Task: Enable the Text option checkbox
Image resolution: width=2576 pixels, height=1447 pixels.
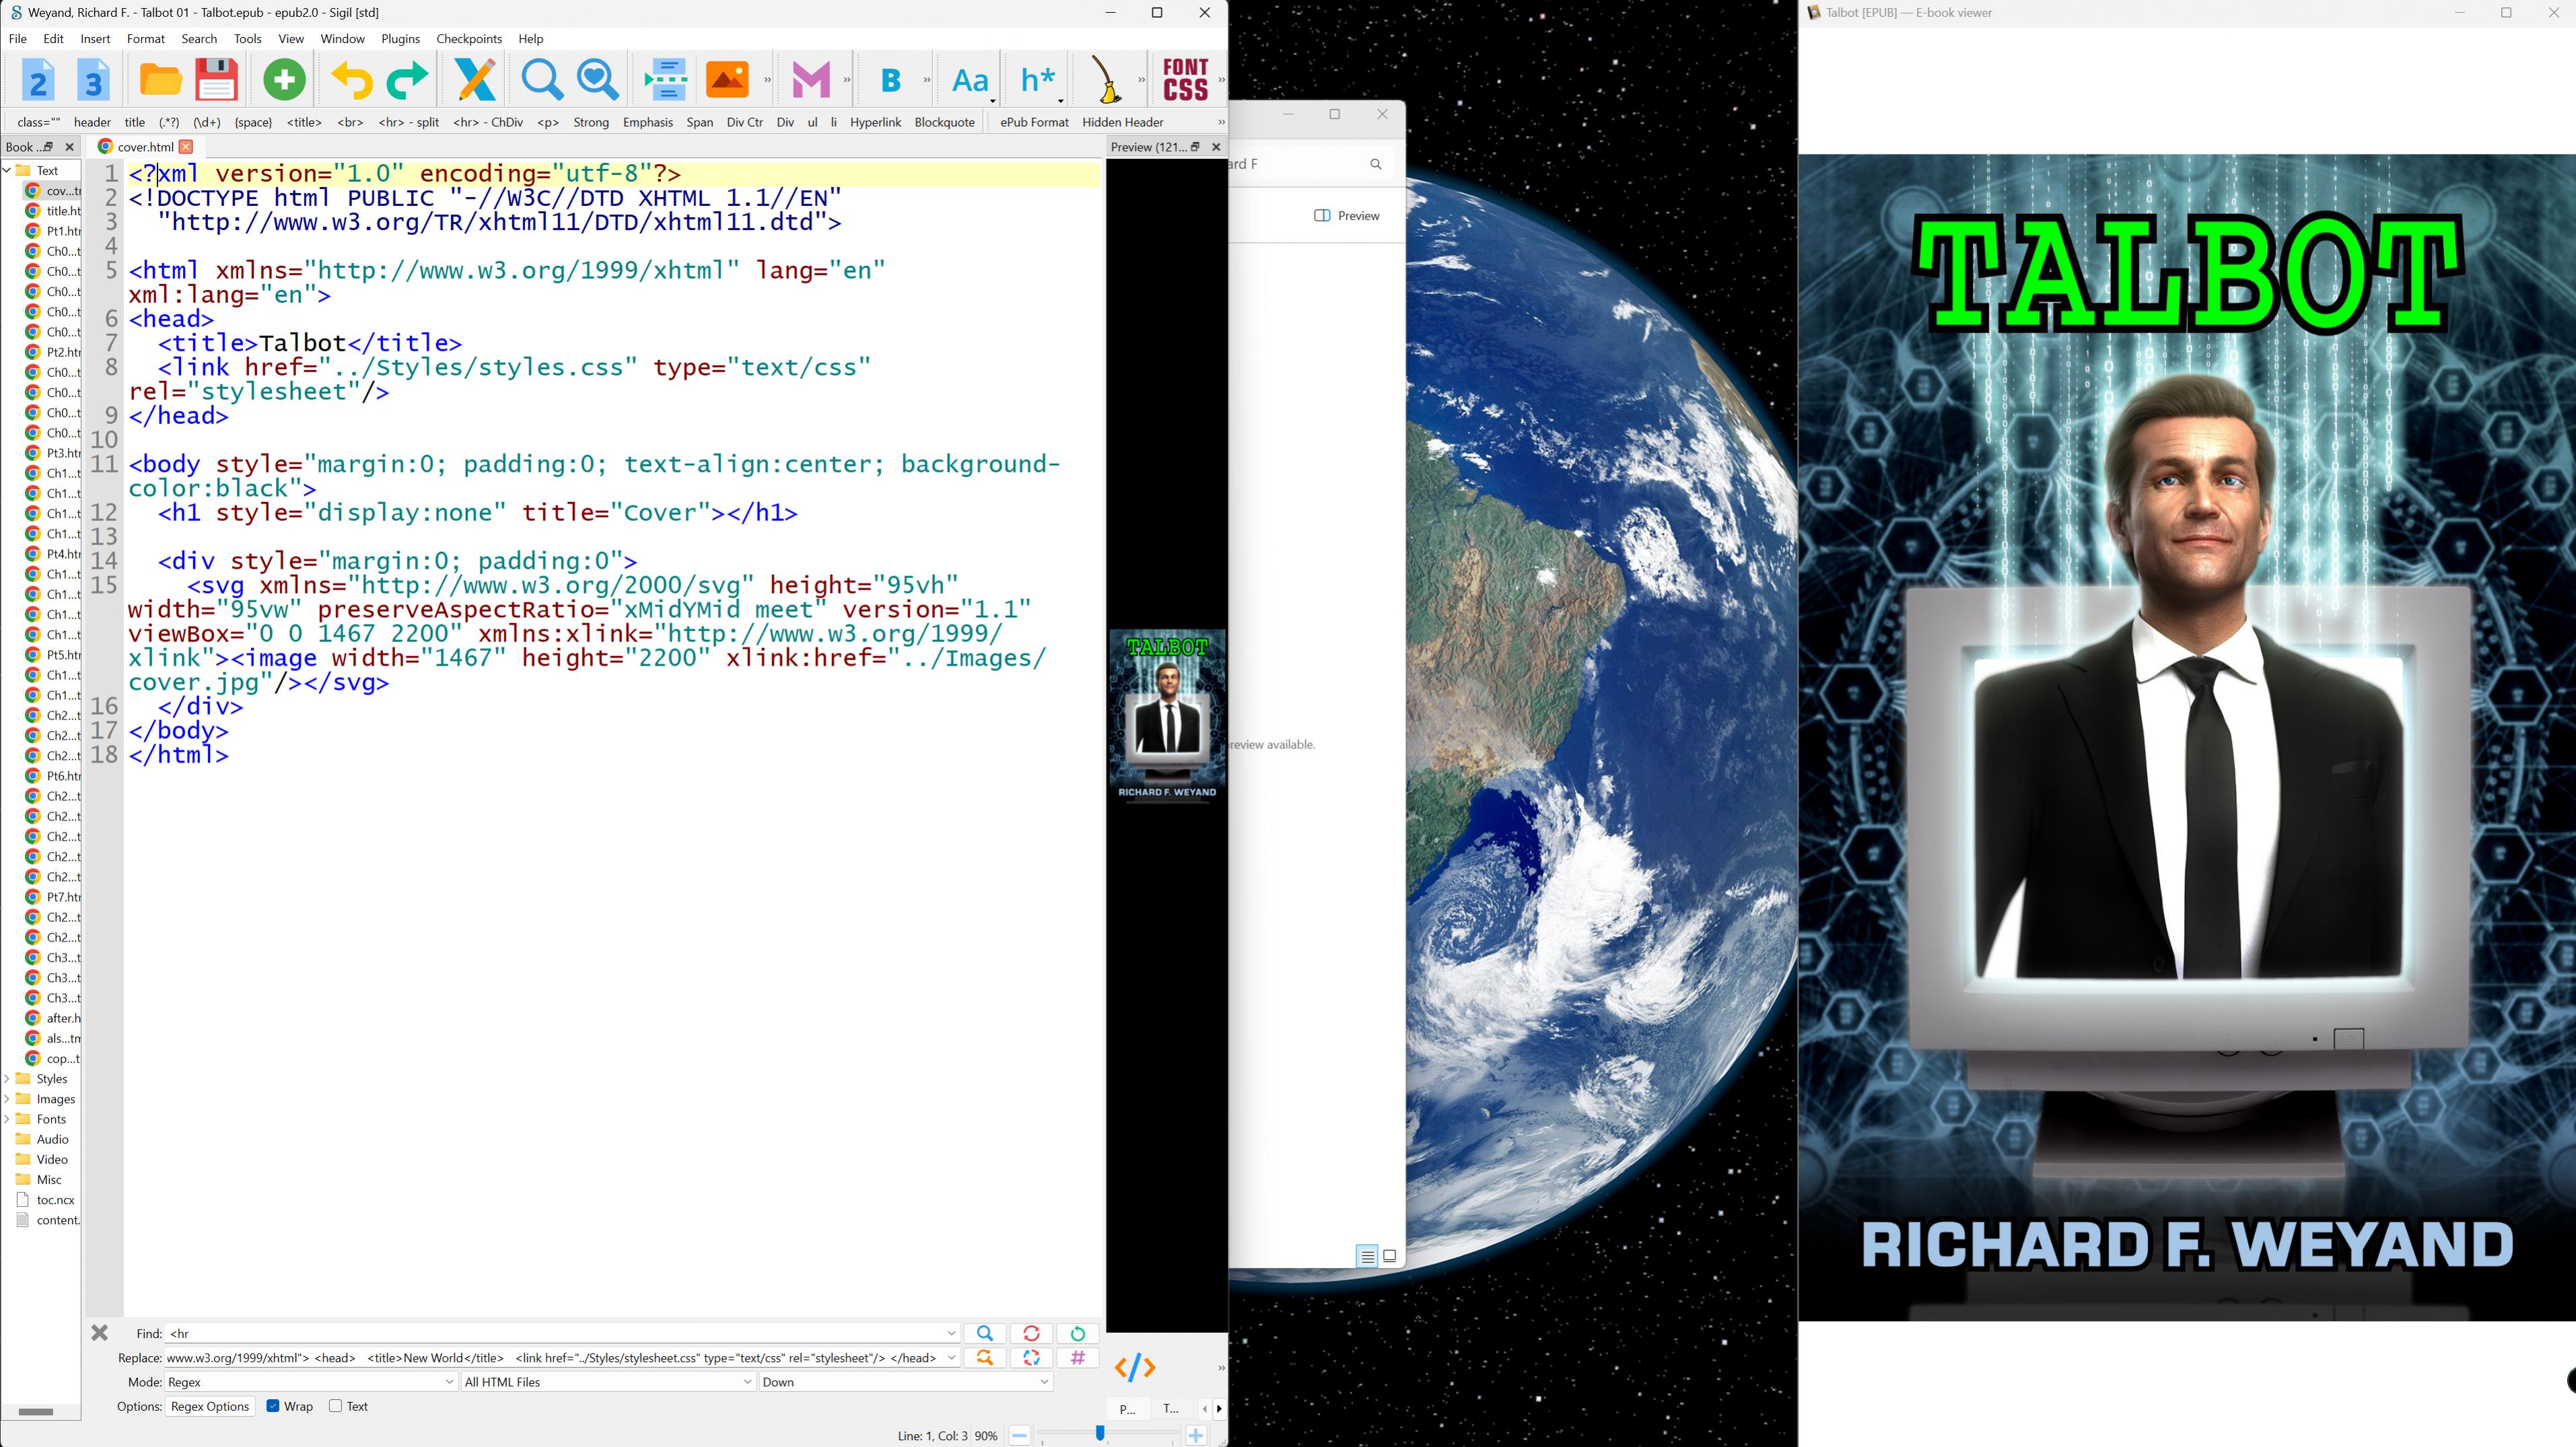Action: (x=336, y=1406)
